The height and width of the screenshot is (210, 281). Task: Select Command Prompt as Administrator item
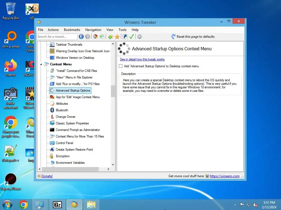(78, 130)
